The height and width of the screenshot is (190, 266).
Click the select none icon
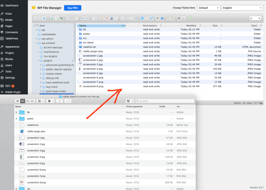point(147,18)
